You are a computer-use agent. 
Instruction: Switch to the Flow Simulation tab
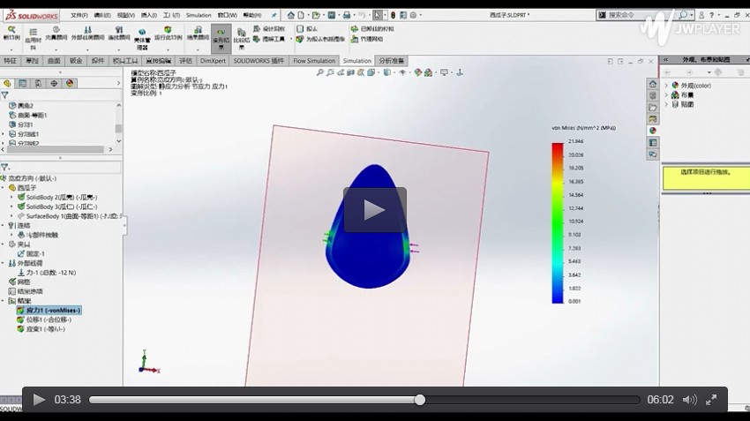click(314, 61)
